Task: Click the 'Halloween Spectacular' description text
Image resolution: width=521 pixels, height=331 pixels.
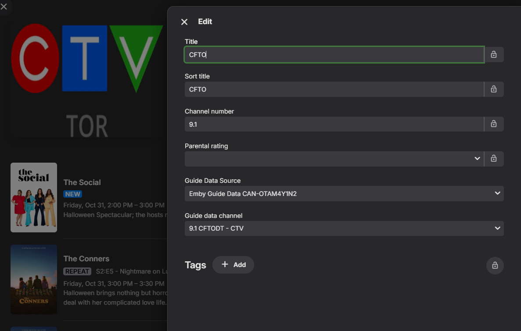Action: (115, 215)
